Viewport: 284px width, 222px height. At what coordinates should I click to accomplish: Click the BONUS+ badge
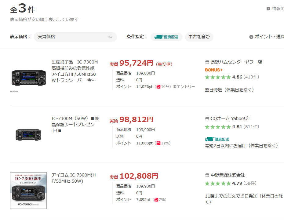(x=214, y=70)
